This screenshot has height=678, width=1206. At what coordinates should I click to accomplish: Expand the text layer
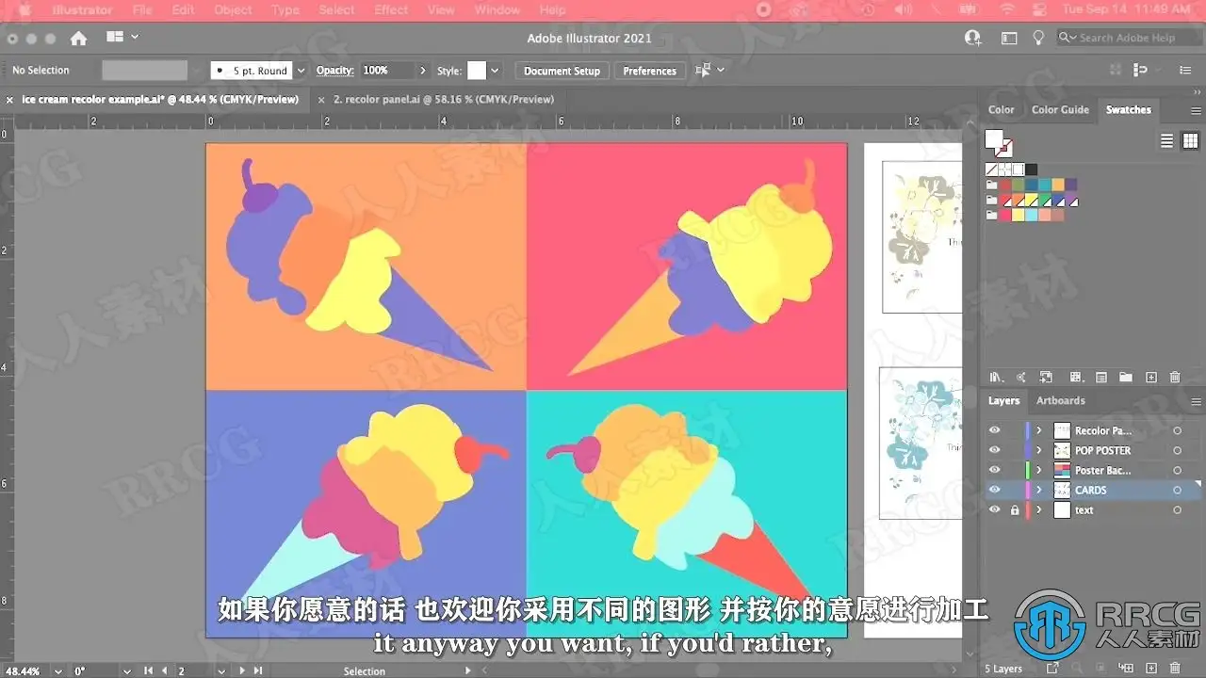point(1039,509)
